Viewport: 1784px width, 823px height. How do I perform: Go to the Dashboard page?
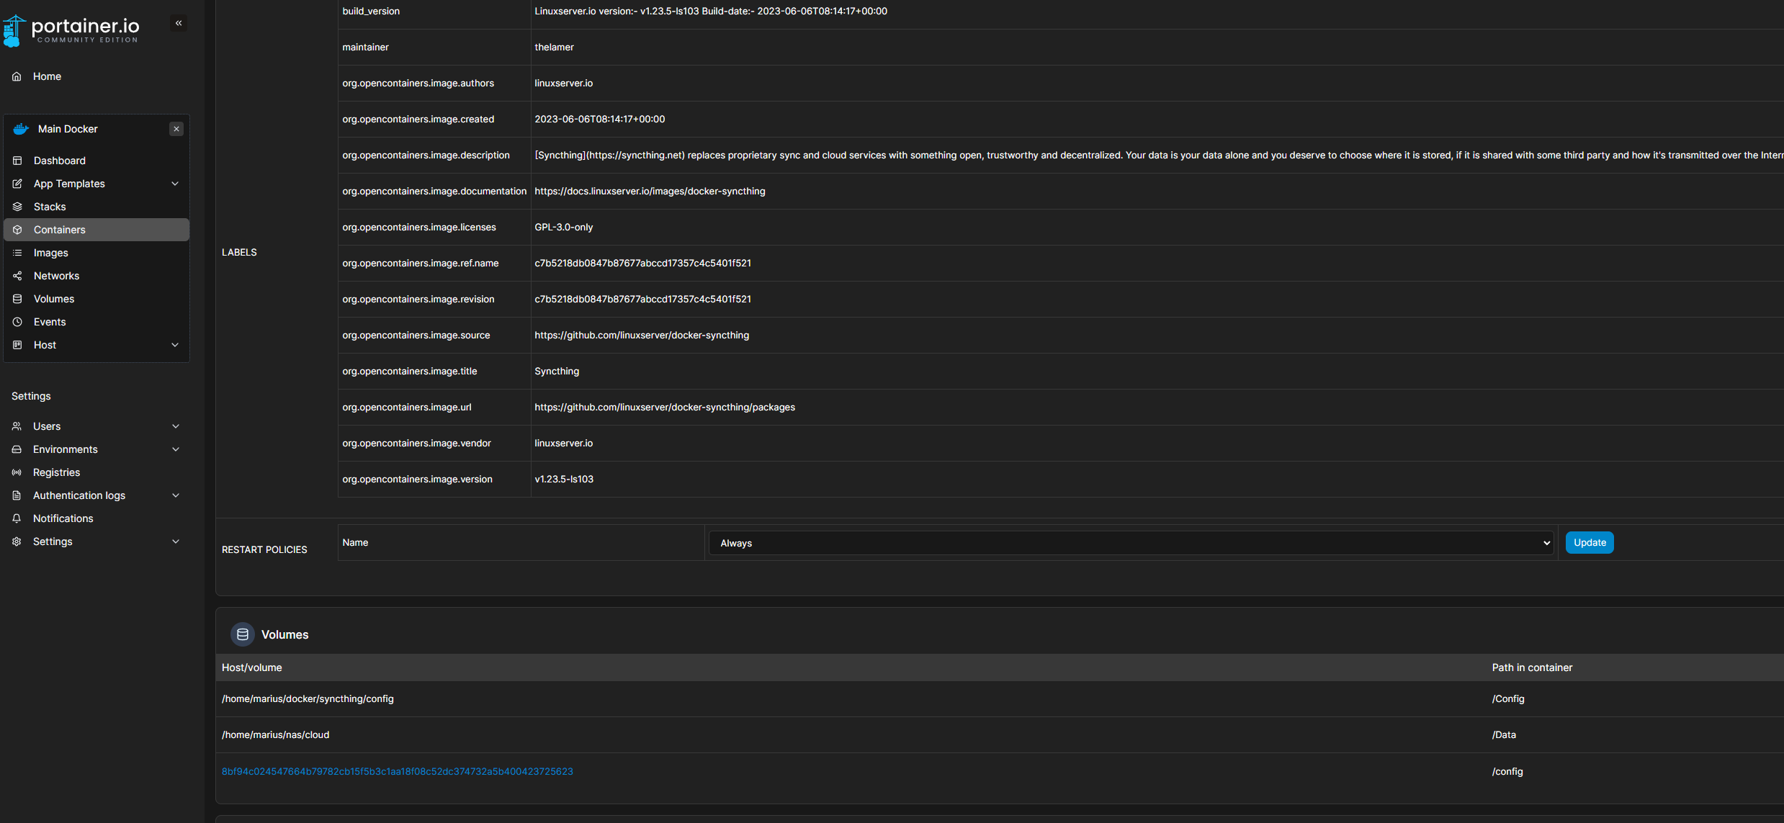coord(60,161)
